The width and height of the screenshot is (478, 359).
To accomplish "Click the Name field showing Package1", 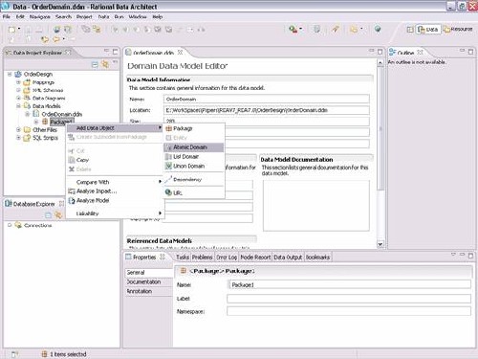I will pos(350,284).
